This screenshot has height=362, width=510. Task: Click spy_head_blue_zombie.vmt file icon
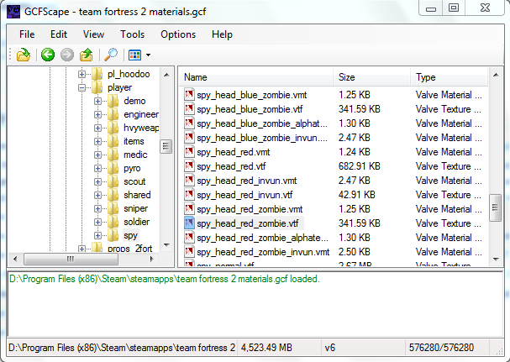pyautogui.click(x=189, y=95)
